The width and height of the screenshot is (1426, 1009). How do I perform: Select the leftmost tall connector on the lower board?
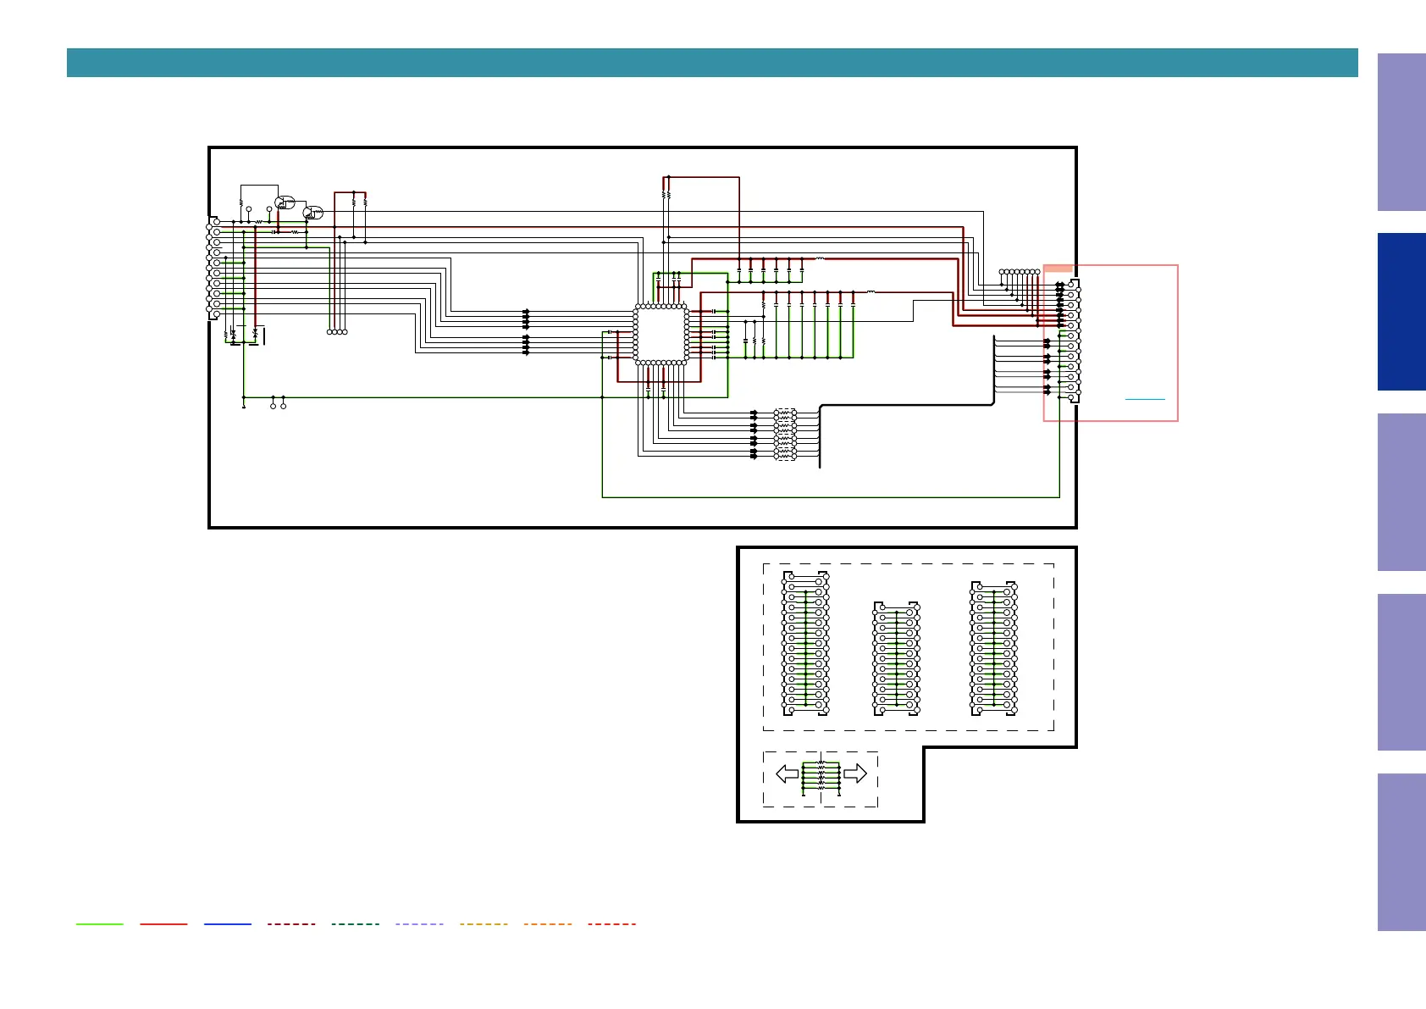pos(804,644)
